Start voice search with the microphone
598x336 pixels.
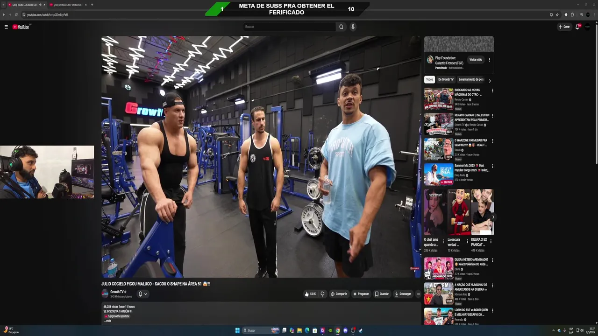pyautogui.click(x=353, y=27)
